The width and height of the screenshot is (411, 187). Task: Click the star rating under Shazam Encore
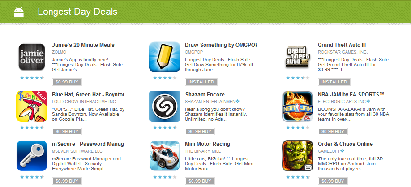pos(165,128)
